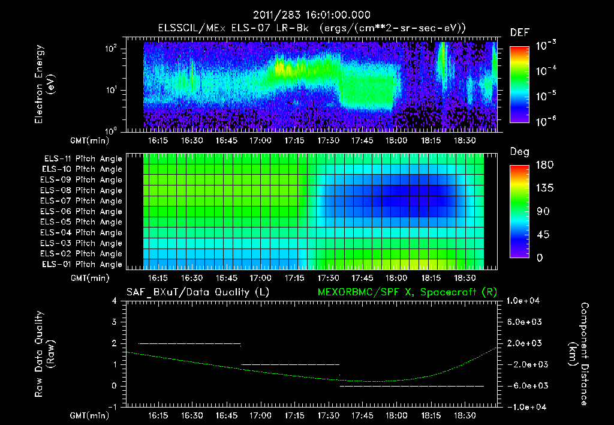Viewport: 614px width, 425px height.
Task: Select the ELS-10 Pitch Angle row label
Action: [x=82, y=169]
